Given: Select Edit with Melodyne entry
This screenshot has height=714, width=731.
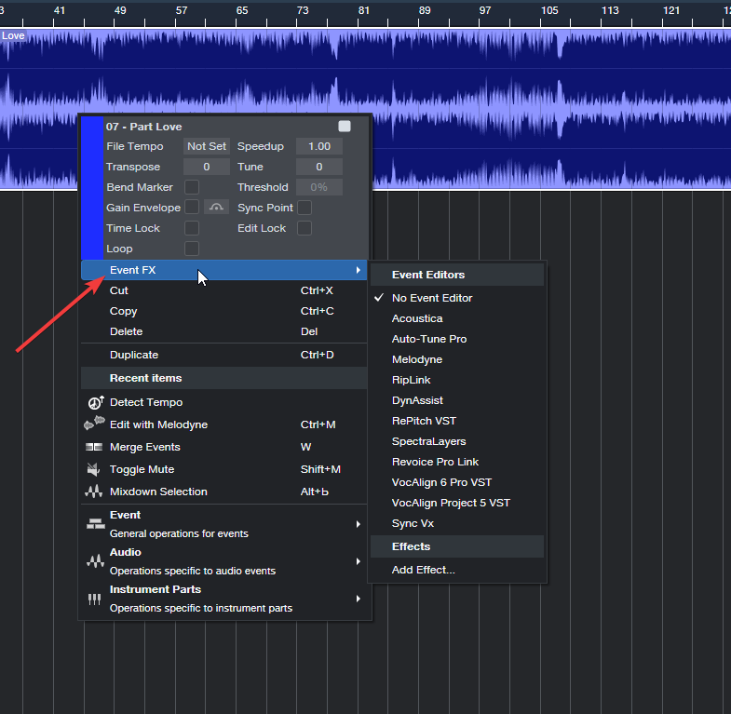Looking at the screenshot, I should 223,424.
